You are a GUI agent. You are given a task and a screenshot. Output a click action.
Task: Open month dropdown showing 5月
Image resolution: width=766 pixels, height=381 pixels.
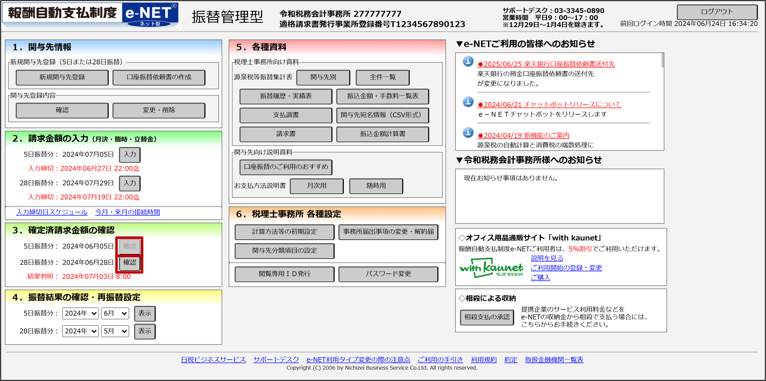115,331
